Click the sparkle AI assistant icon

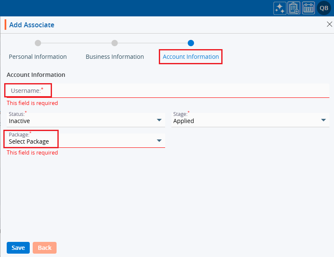[x=280, y=8]
